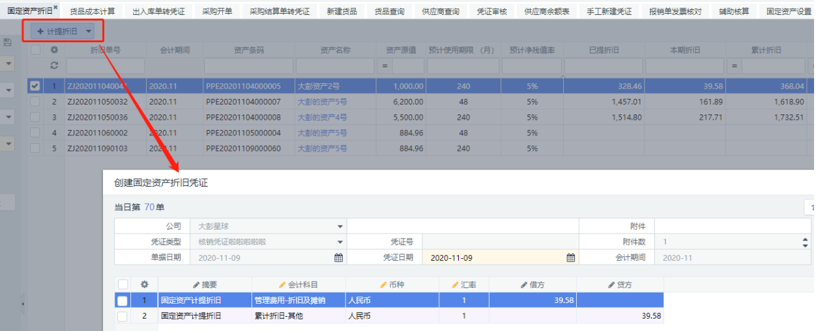Switch to the 货品成本计算 tab
Viewport: 816px width, 331px height.
pyautogui.click(x=92, y=12)
